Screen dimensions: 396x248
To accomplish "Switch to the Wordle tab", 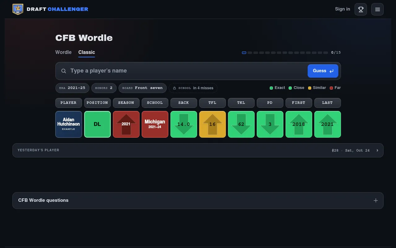I will [63, 52].
